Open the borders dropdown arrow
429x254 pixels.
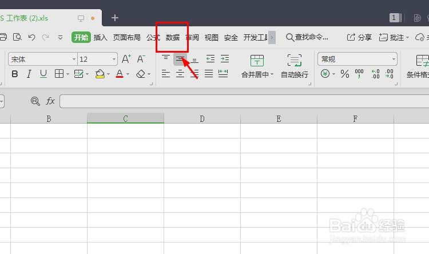[67, 74]
